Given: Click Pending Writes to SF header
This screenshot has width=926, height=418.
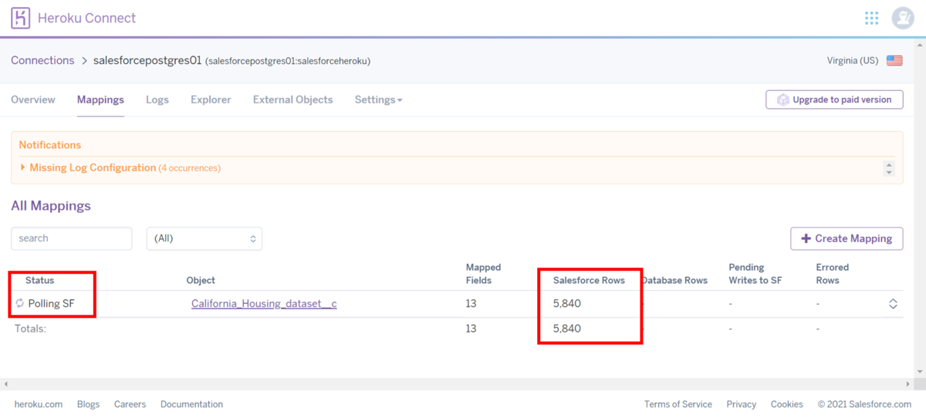Looking at the screenshot, I should pos(755,274).
